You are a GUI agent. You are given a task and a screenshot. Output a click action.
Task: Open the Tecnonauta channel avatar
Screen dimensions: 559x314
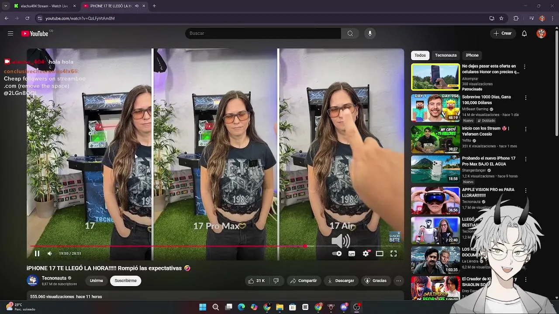[x=33, y=281]
